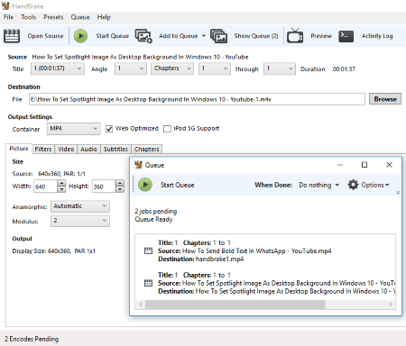Image resolution: width=406 pixels, height=346 pixels.
Task: Open the start chapter dropdown before 'through'
Action: [215, 68]
